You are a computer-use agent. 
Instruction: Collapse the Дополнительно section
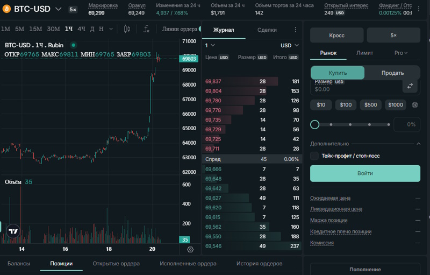click(419, 144)
